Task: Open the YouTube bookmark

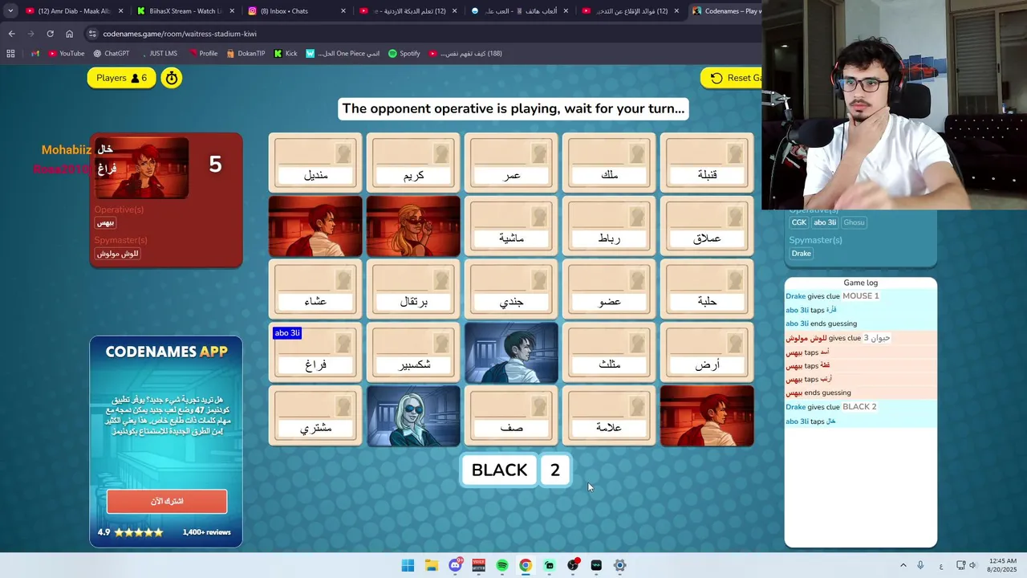Action: 66,54
